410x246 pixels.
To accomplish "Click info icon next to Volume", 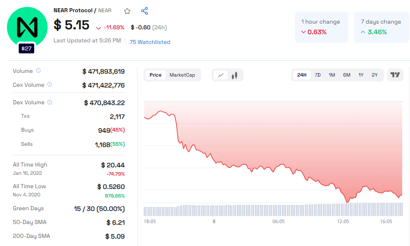I will click(38, 71).
